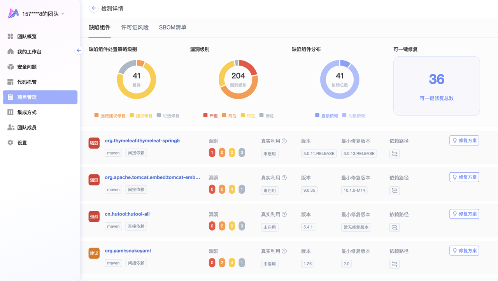Image resolution: width=498 pixels, height=281 pixels.
Task: Click the back arrow beside 检测详情
Action: 94,8
